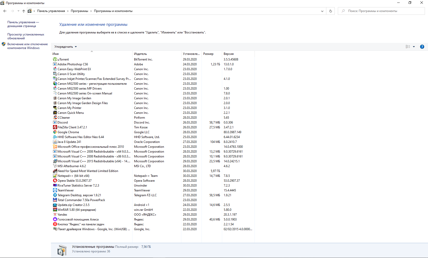Expand the chevron after Программы breadcrumb
This screenshot has height=258, width=428.
91,11
